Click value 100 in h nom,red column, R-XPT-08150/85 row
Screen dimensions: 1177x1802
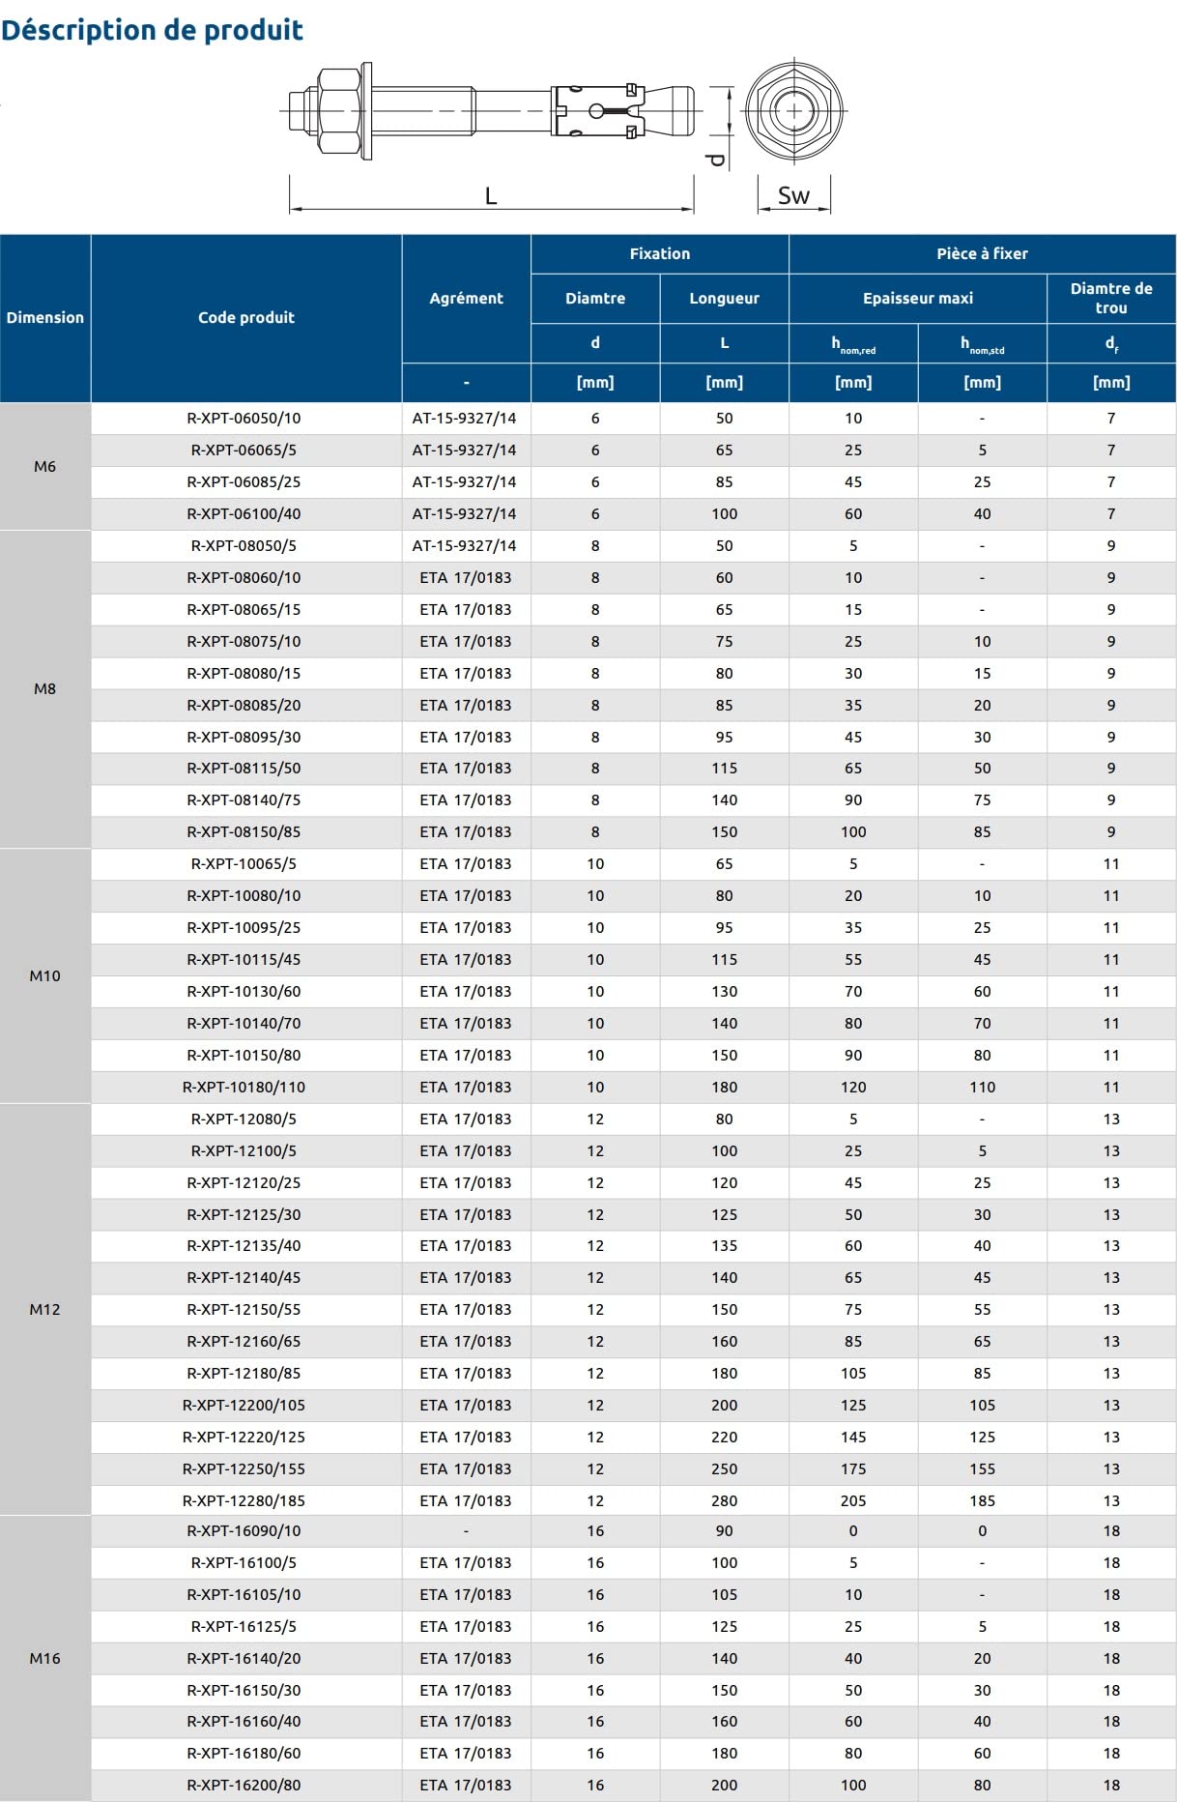[x=853, y=831]
